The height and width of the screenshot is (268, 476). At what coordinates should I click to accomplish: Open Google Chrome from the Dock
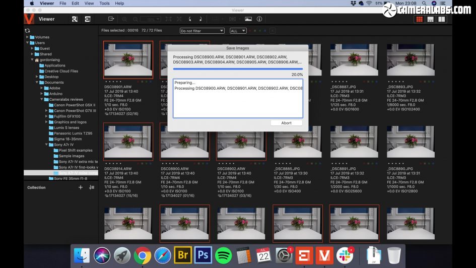pos(142,255)
